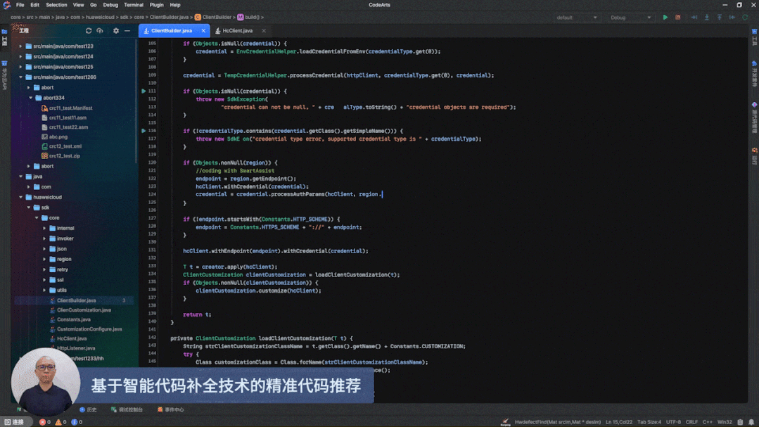Viewport: 759px width, 427px height.
Task: Click the 事件中心 button in bottom panel
Action: pyautogui.click(x=171, y=409)
